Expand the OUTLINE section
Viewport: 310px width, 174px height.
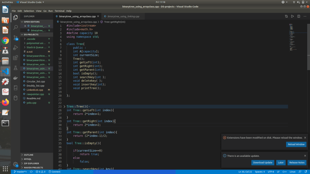[x=28, y=155]
